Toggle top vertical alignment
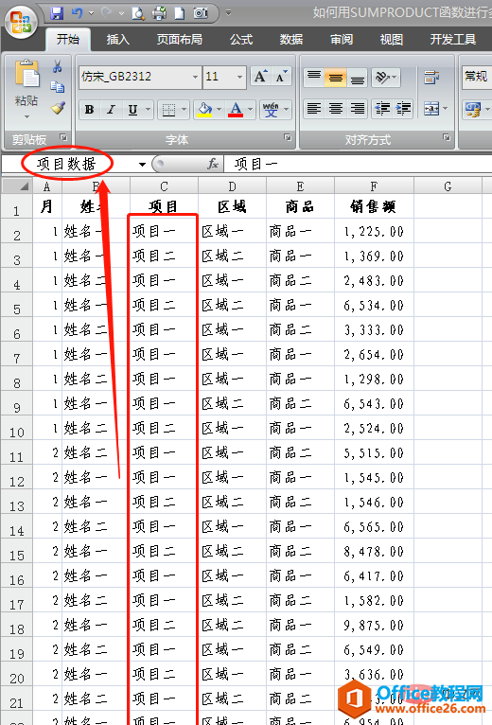Screen dimensions: 492x725 pos(314,77)
